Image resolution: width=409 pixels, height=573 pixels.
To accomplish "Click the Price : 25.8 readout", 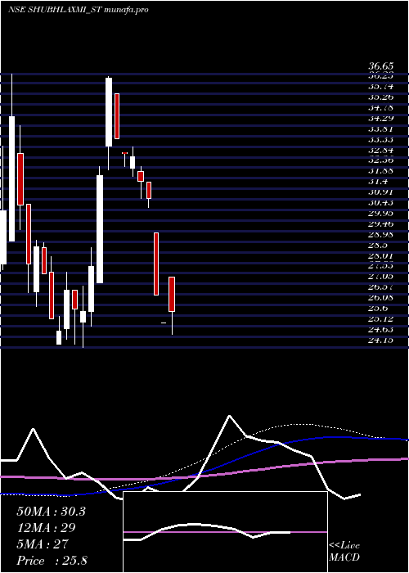I will [x=52, y=561].
